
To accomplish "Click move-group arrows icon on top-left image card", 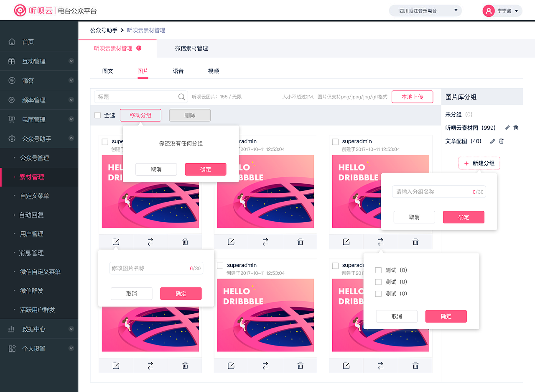I will point(150,242).
